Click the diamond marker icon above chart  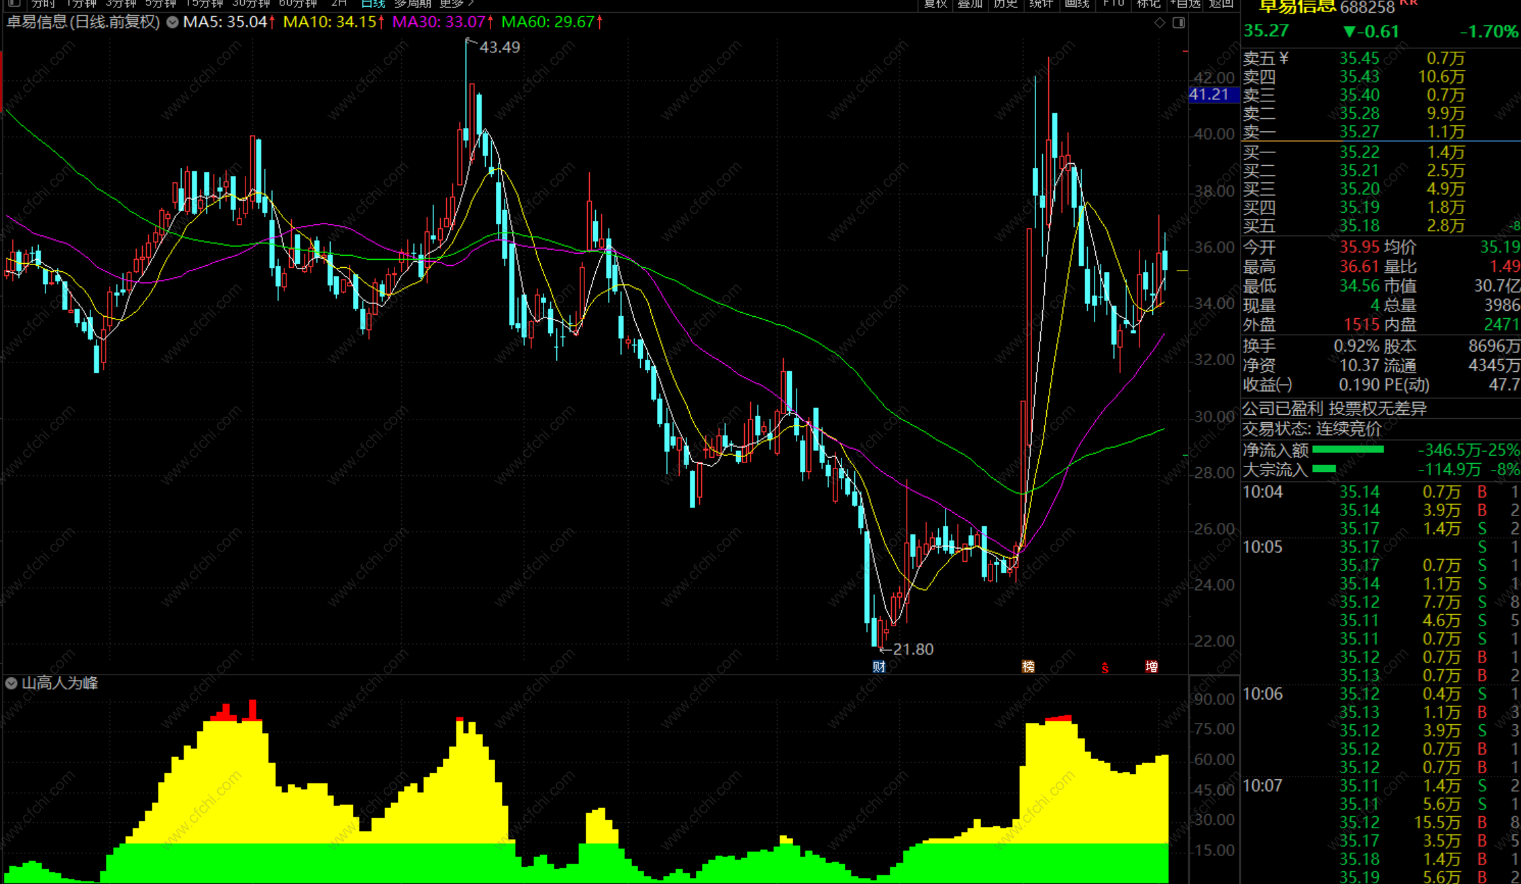coord(1160,22)
